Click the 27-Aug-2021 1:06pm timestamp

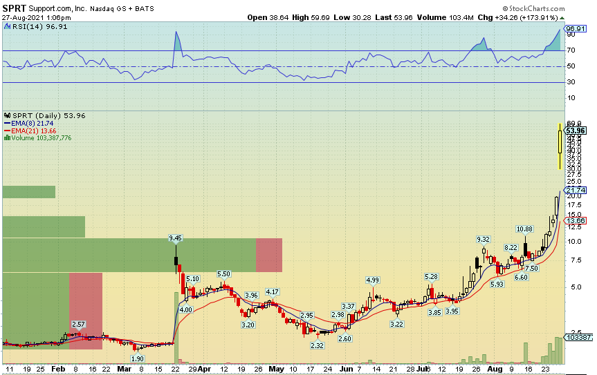click(36, 18)
